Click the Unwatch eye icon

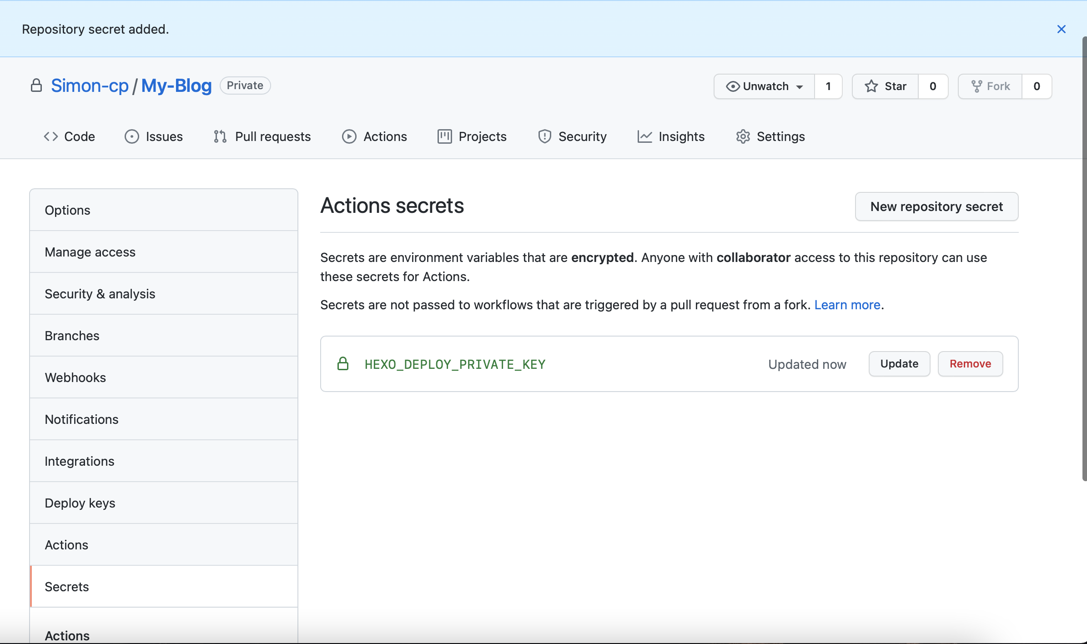pyautogui.click(x=732, y=86)
